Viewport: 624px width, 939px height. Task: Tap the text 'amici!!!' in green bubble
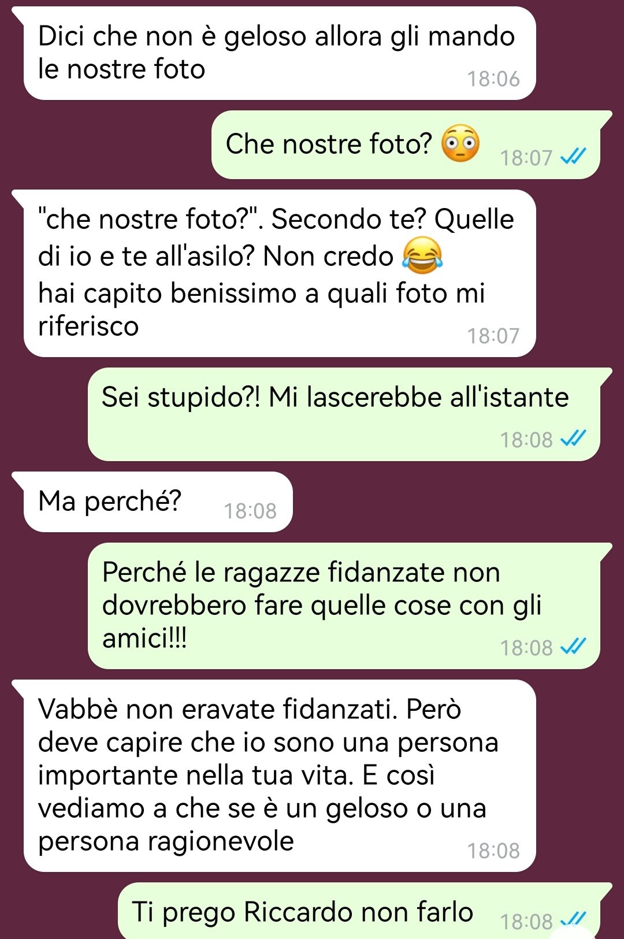click(x=144, y=639)
